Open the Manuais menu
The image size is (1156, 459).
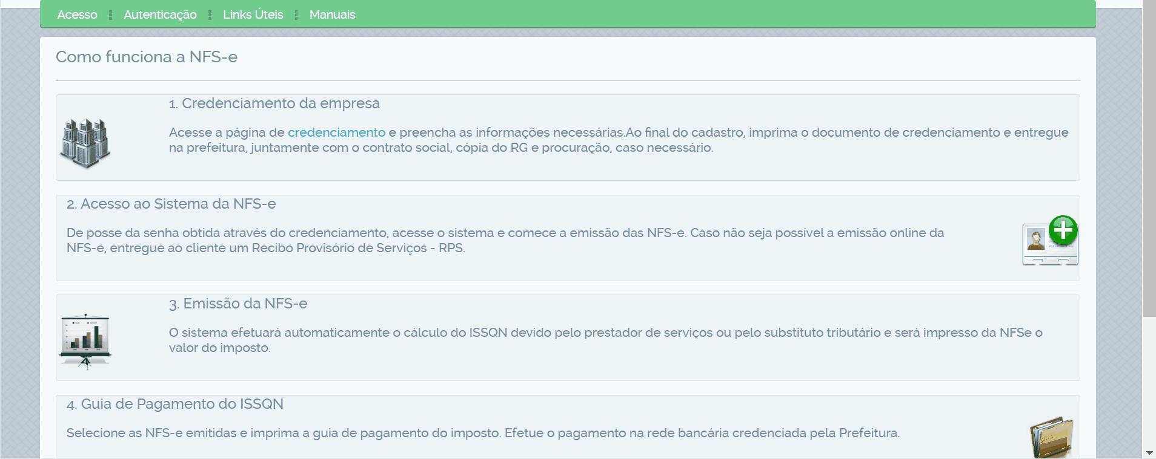click(332, 15)
